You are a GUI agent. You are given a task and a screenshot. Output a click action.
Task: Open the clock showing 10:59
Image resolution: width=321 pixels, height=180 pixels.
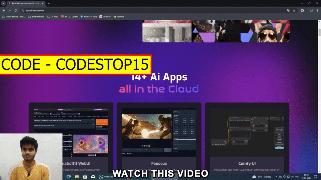tap(306, 177)
